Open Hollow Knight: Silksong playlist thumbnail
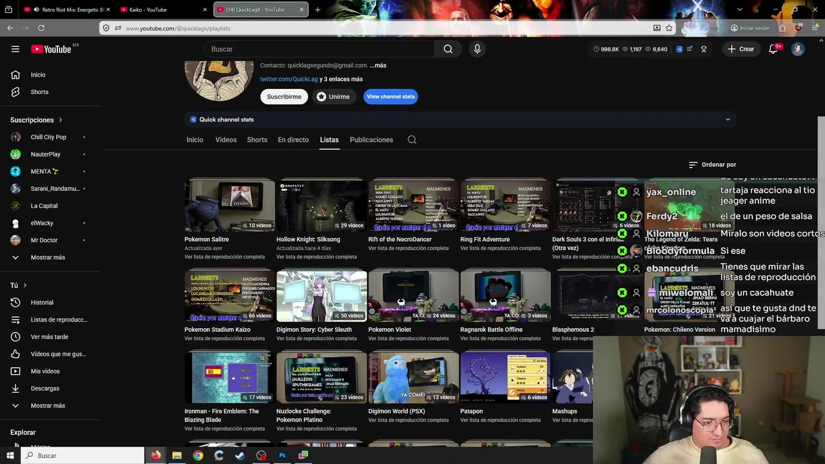 [322, 205]
